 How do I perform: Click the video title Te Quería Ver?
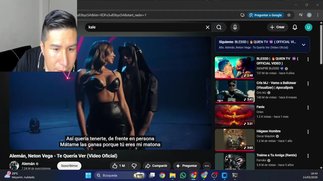click(63, 156)
